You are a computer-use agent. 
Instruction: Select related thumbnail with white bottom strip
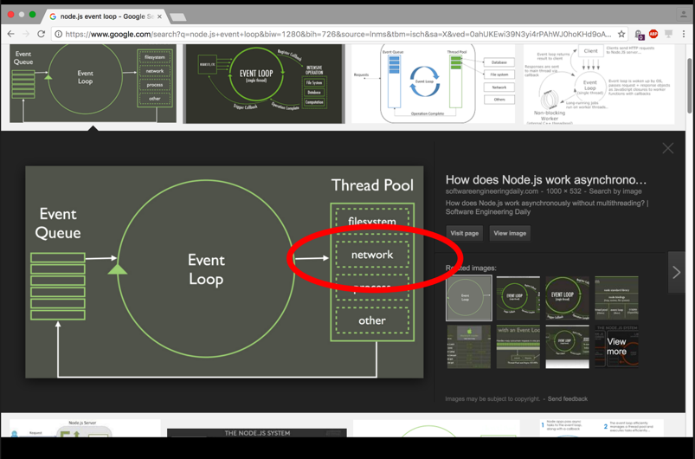pyautogui.click(x=568, y=346)
